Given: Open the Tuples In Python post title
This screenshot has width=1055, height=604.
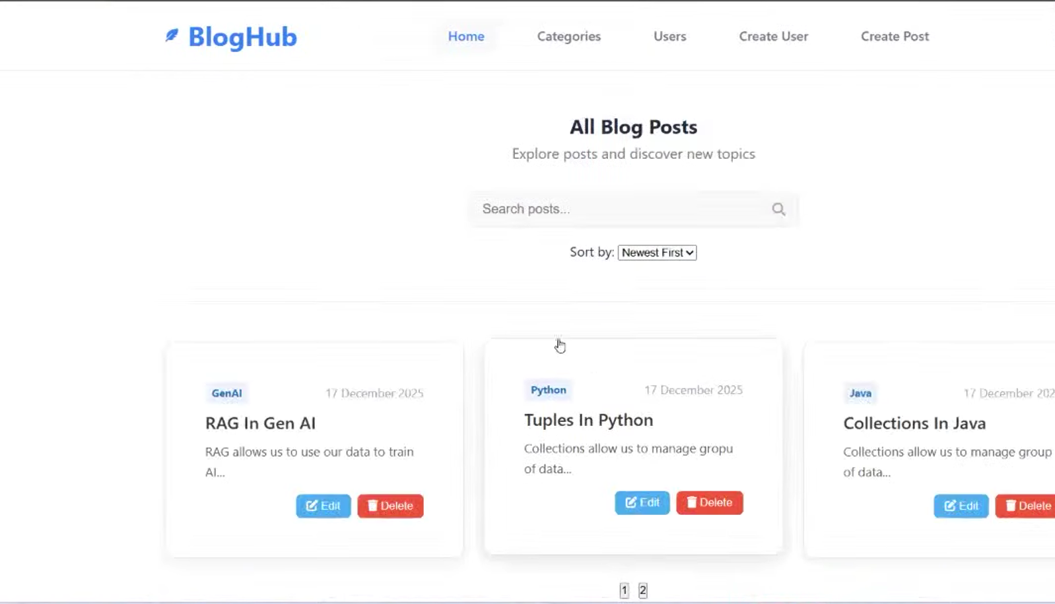Looking at the screenshot, I should coord(588,420).
